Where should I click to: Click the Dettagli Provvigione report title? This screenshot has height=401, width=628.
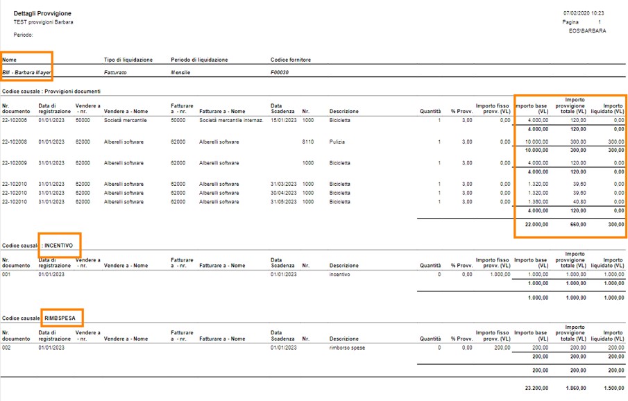(x=42, y=14)
